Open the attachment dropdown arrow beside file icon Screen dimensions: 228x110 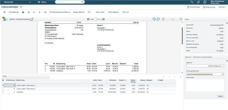[7, 19]
